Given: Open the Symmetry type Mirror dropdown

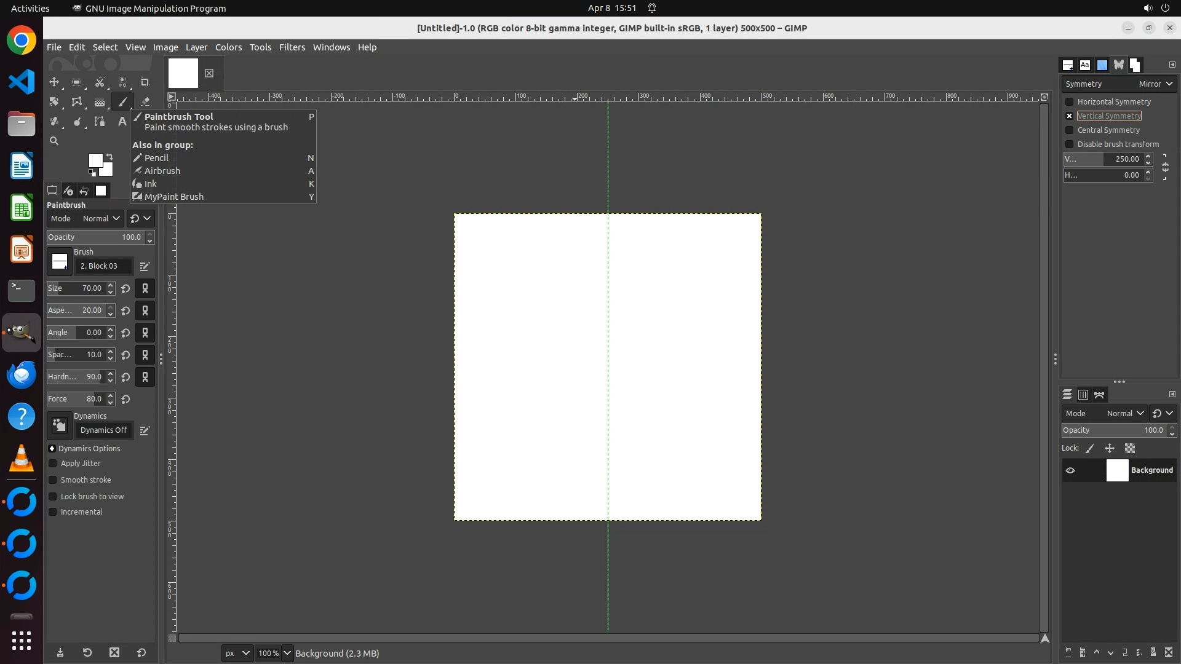Looking at the screenshot, I should (1155, 84).
